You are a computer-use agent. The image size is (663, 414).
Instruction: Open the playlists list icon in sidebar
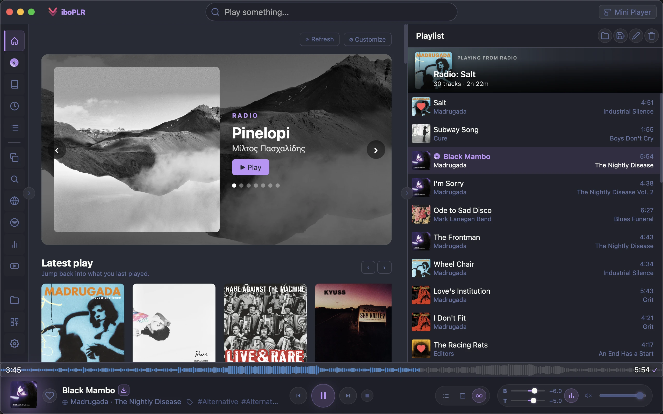click(14, 128)
